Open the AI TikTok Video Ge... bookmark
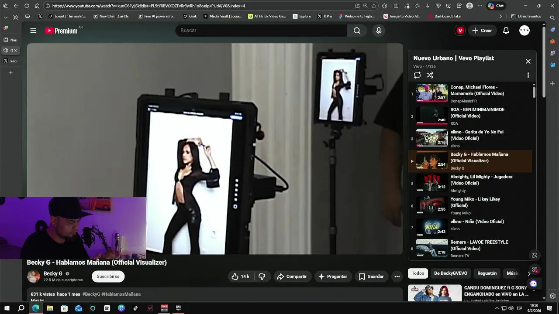This screenshot has height=314, width=559. [x=267, y=17]
